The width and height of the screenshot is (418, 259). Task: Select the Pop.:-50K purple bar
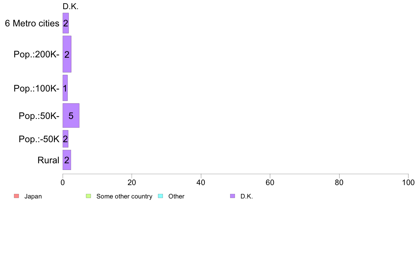pyautogui.click(x=65, y=139)
